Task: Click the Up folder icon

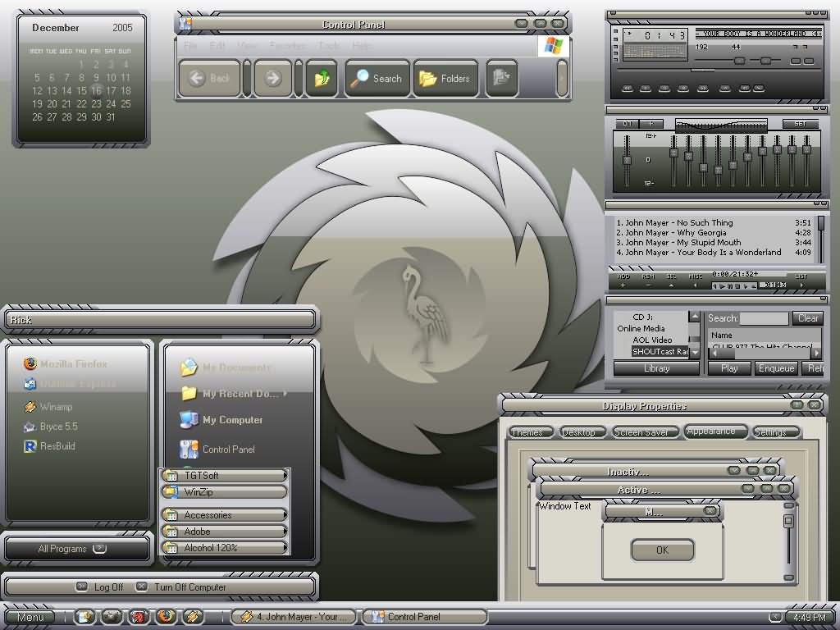Action: [x=322, y=78]
